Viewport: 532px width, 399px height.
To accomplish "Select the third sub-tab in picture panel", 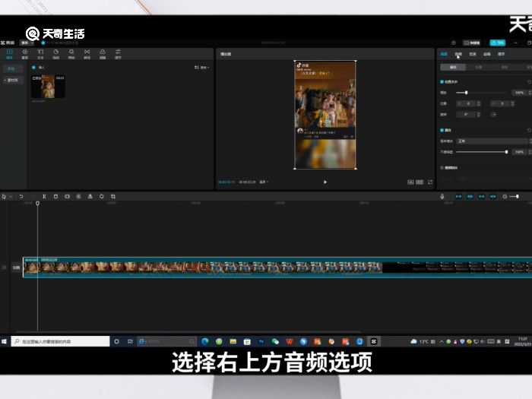I will 504,67.
